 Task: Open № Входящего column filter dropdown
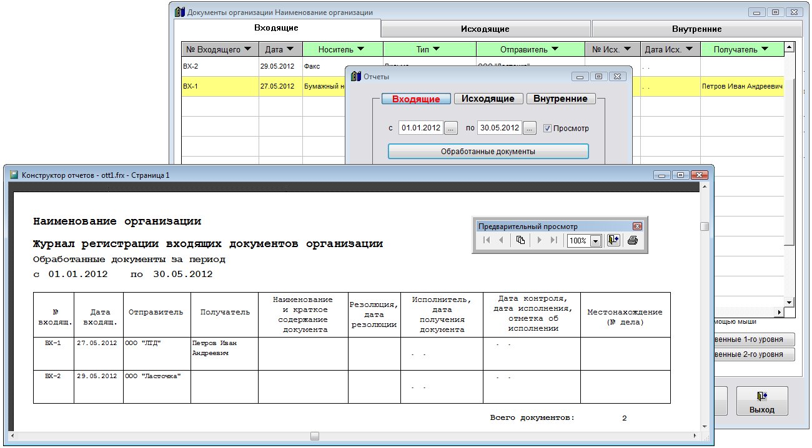(x=249, y=49)
